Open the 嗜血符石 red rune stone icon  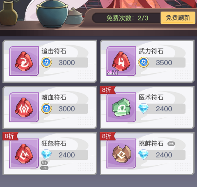click(24, 107)
